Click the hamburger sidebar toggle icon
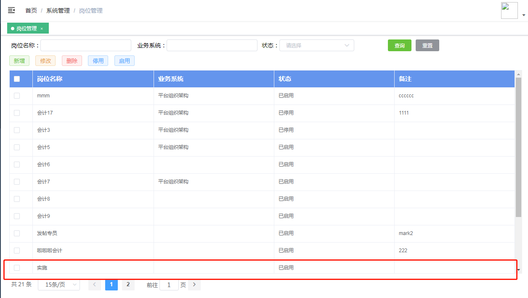Viewport: 528px width, 298px height. pos(11,10)
